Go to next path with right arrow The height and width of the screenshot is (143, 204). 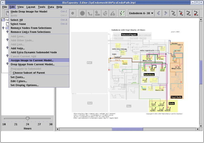[166, 13]
